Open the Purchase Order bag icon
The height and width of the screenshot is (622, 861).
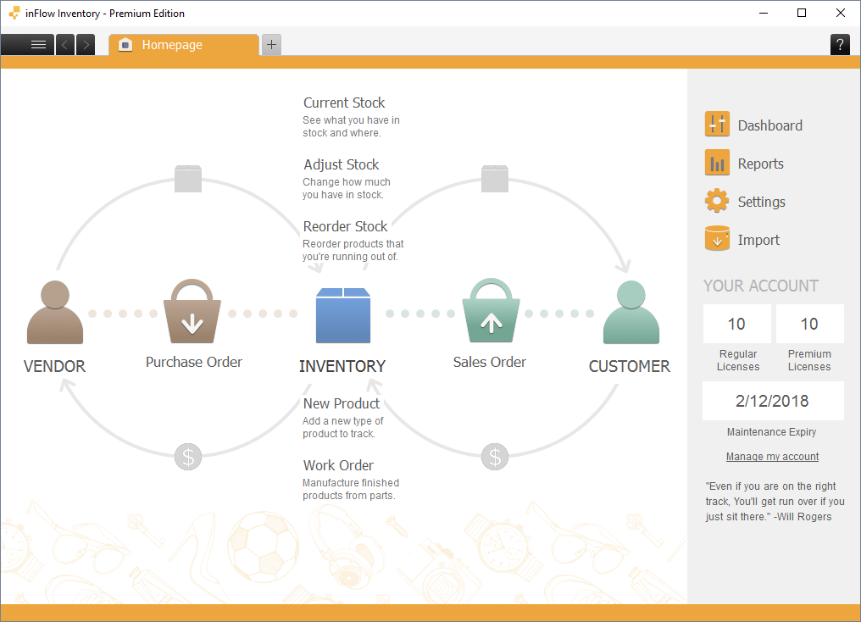[192, 312]
